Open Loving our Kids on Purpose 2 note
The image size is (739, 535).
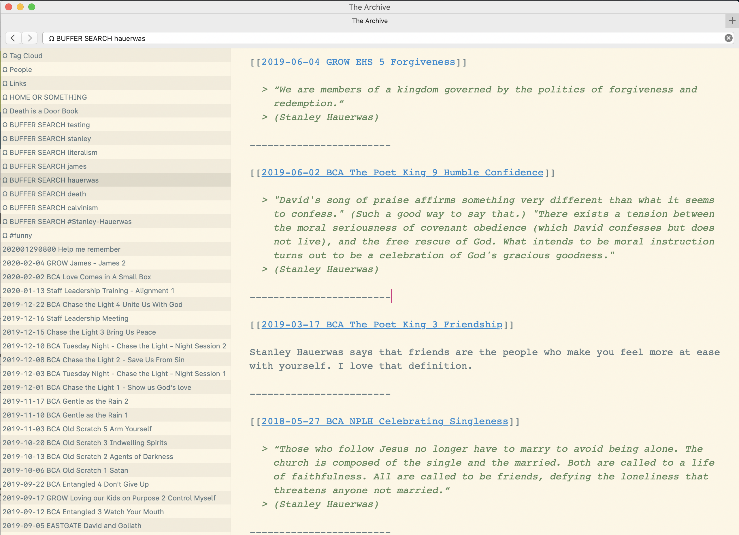pos(115,498)
